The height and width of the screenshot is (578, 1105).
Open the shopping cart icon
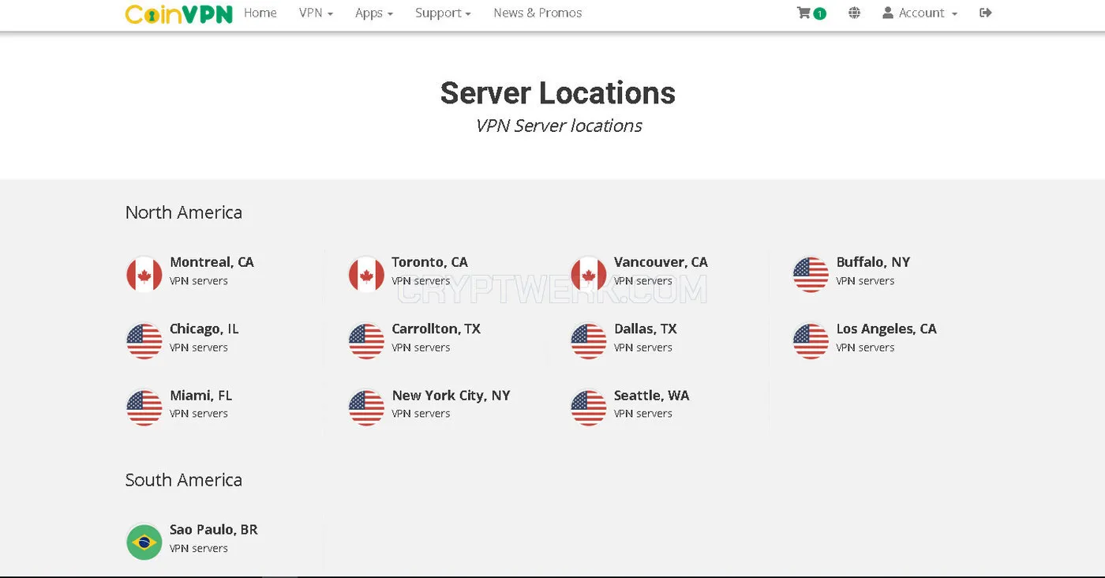tap(803, 13)
